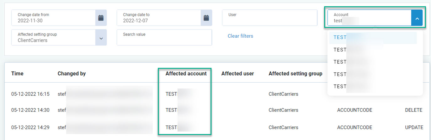Screen dimensions: 431x140
Task: Click the Affected account column header
Action: coord(186,73)
